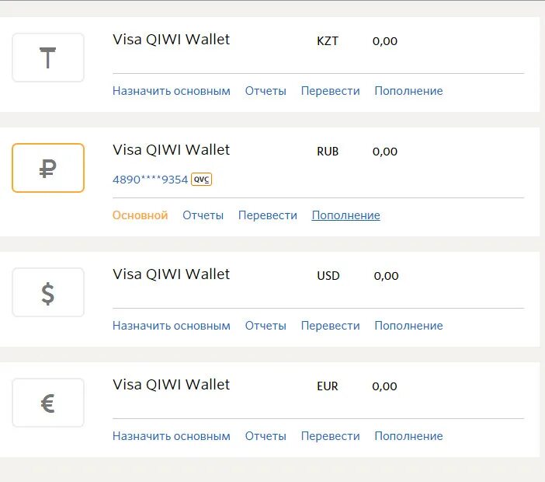Click Основной label on RUB wallet

[141, 215]
